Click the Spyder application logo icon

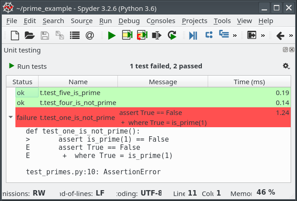pos(8,8)
